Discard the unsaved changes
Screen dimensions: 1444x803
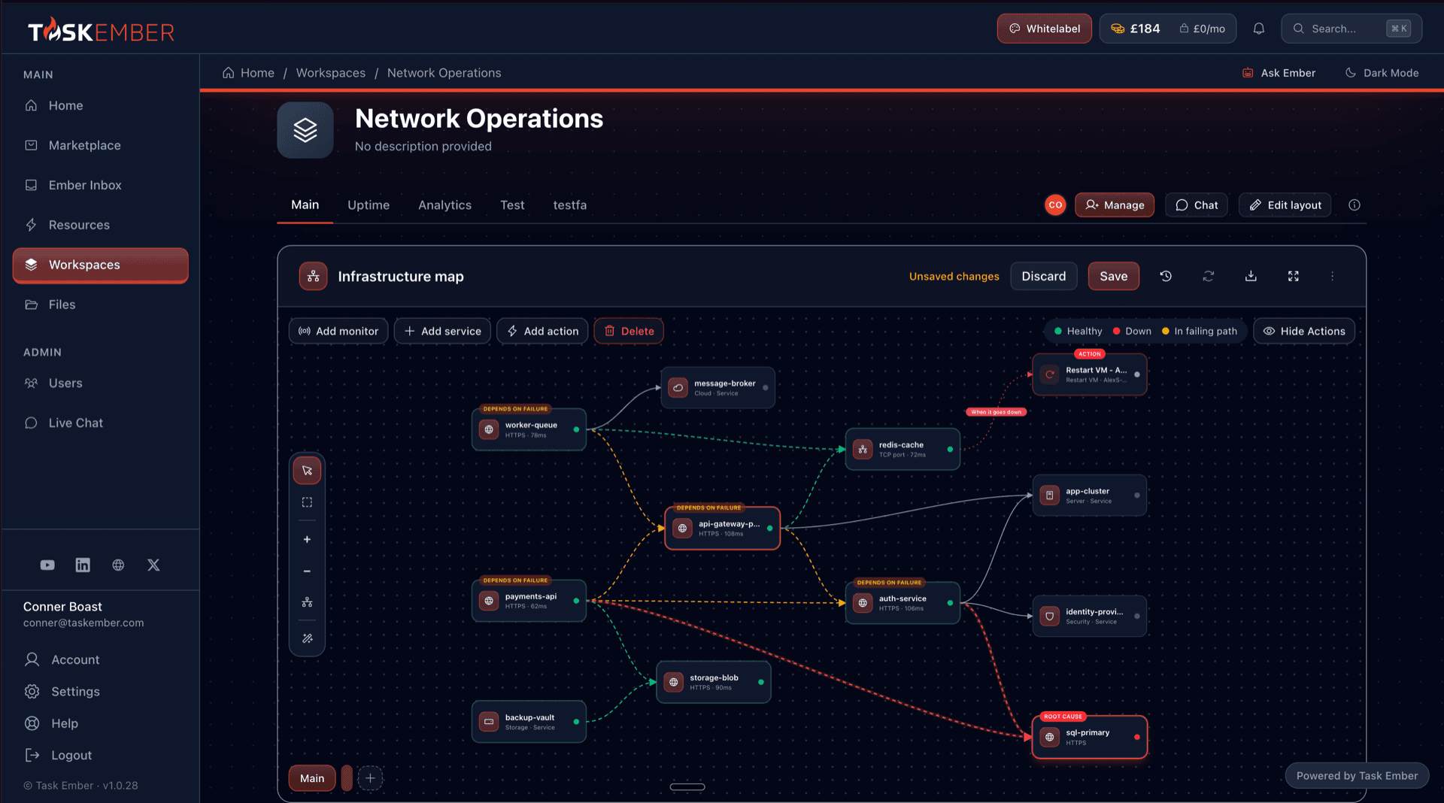point(1043,276)
